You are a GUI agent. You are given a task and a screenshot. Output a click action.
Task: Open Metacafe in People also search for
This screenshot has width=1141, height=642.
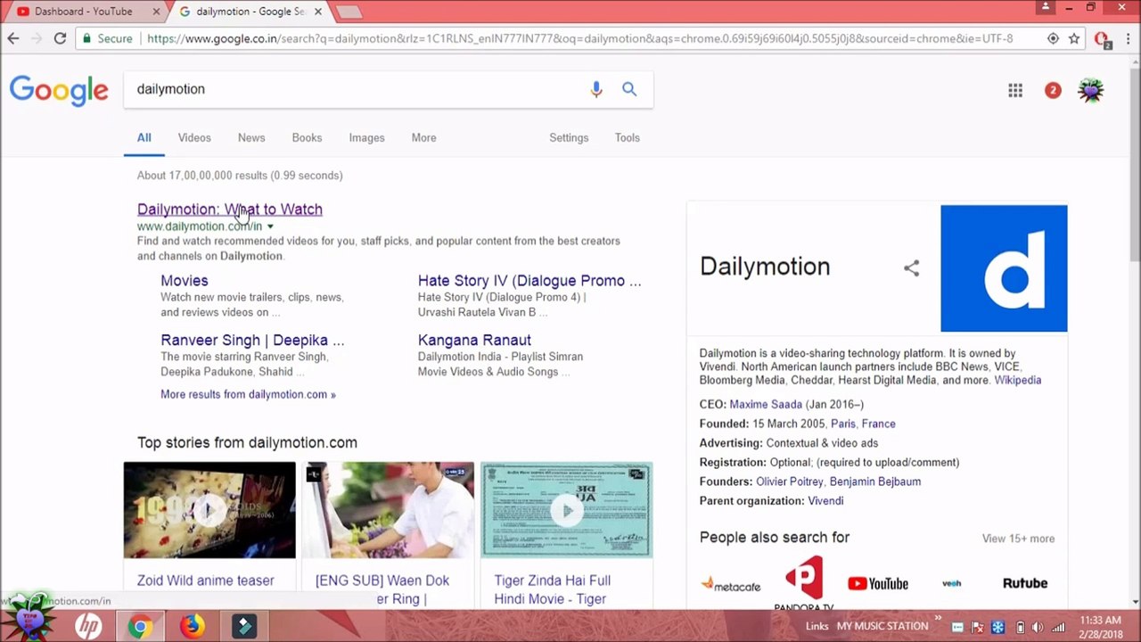click(x=731, y=584)
